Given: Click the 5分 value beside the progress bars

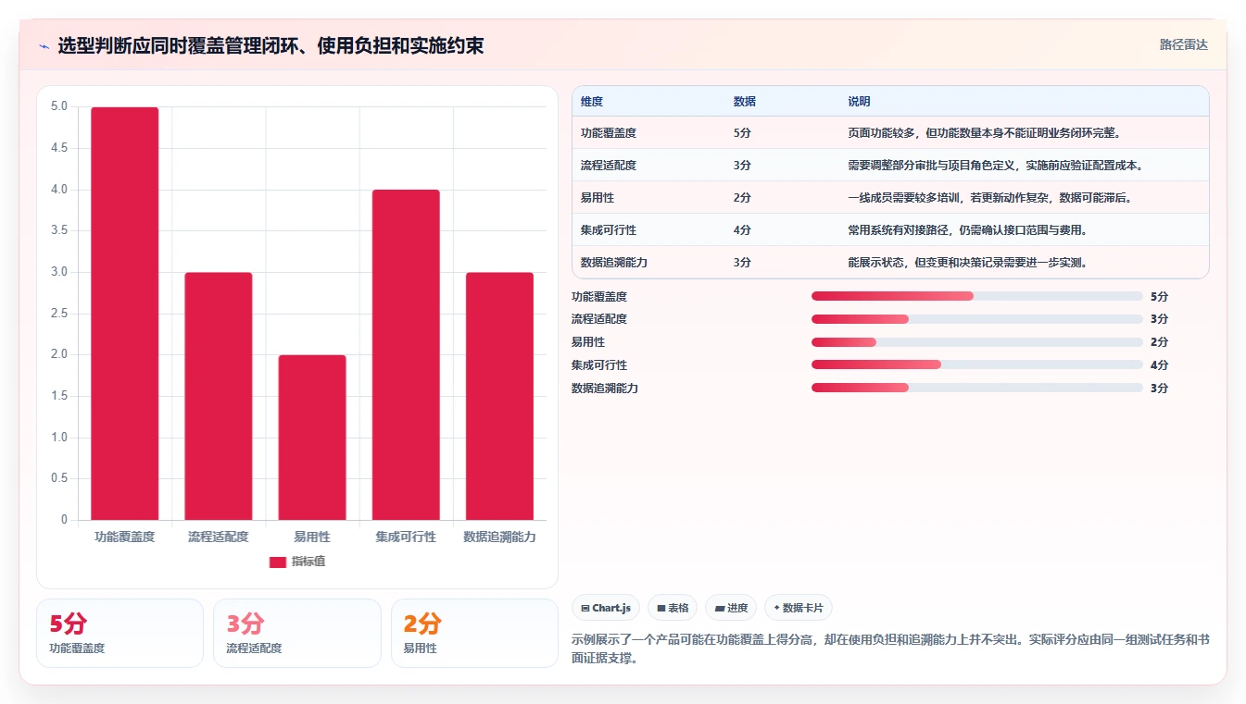Looking at the screenshot, I should (x=1159, y=297).
